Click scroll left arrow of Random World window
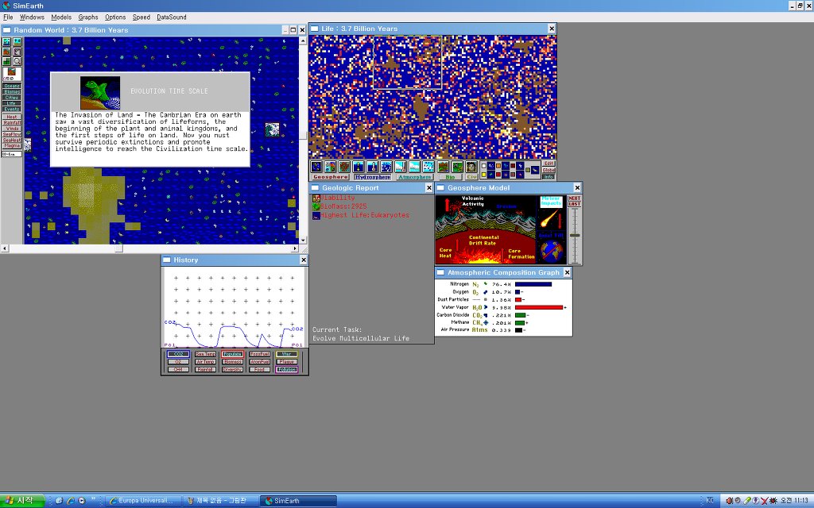 coord(5,248)
